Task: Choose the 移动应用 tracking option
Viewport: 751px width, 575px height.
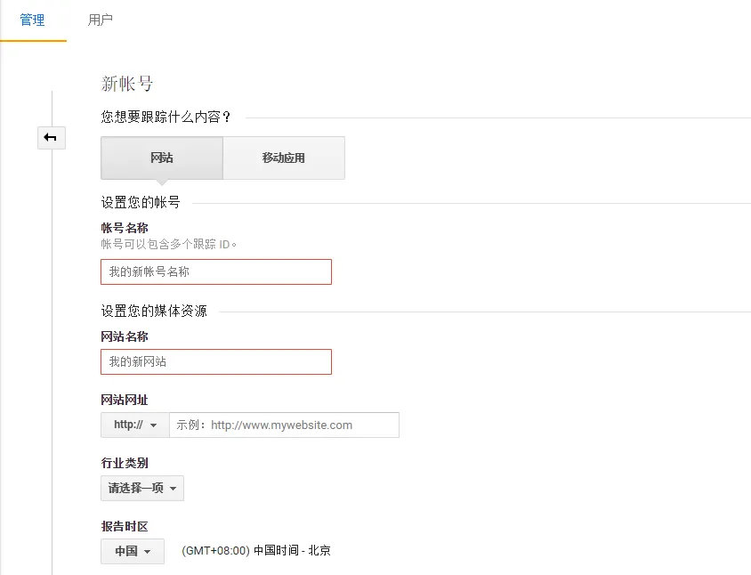Action: [x=283, y=158]
